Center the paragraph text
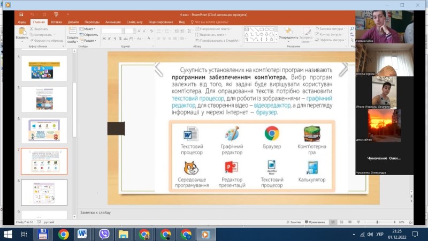The width and height of the screenshot is (428, 241). pyautogui.click(x=164, y=39)
